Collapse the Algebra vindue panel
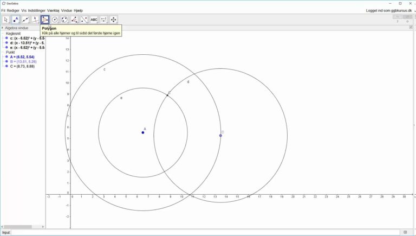This screenshot has height=236, width=416. 2,28
